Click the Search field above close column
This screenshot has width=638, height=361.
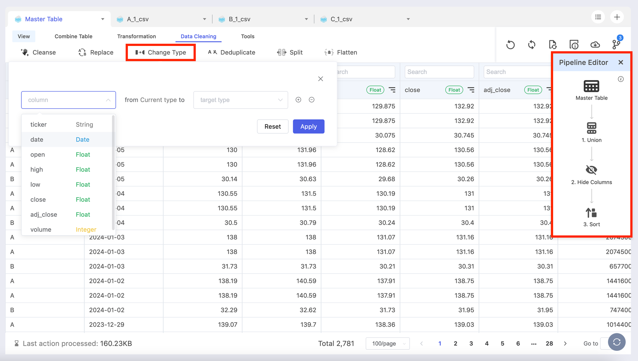[x=439, y=72]
